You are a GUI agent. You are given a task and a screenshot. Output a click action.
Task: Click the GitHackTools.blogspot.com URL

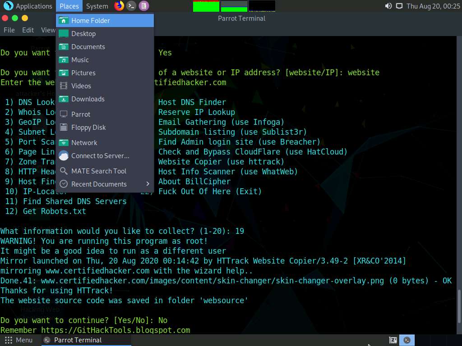pyautogui.click(x=115, y=330)
